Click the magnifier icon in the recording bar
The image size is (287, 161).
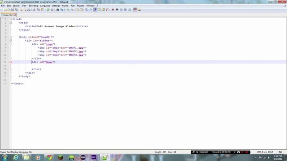point(197,152)
